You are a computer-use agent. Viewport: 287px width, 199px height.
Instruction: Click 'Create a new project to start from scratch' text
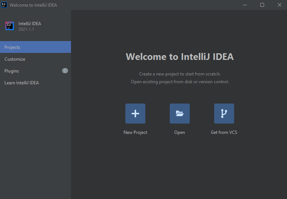click(x=180, y=74)
